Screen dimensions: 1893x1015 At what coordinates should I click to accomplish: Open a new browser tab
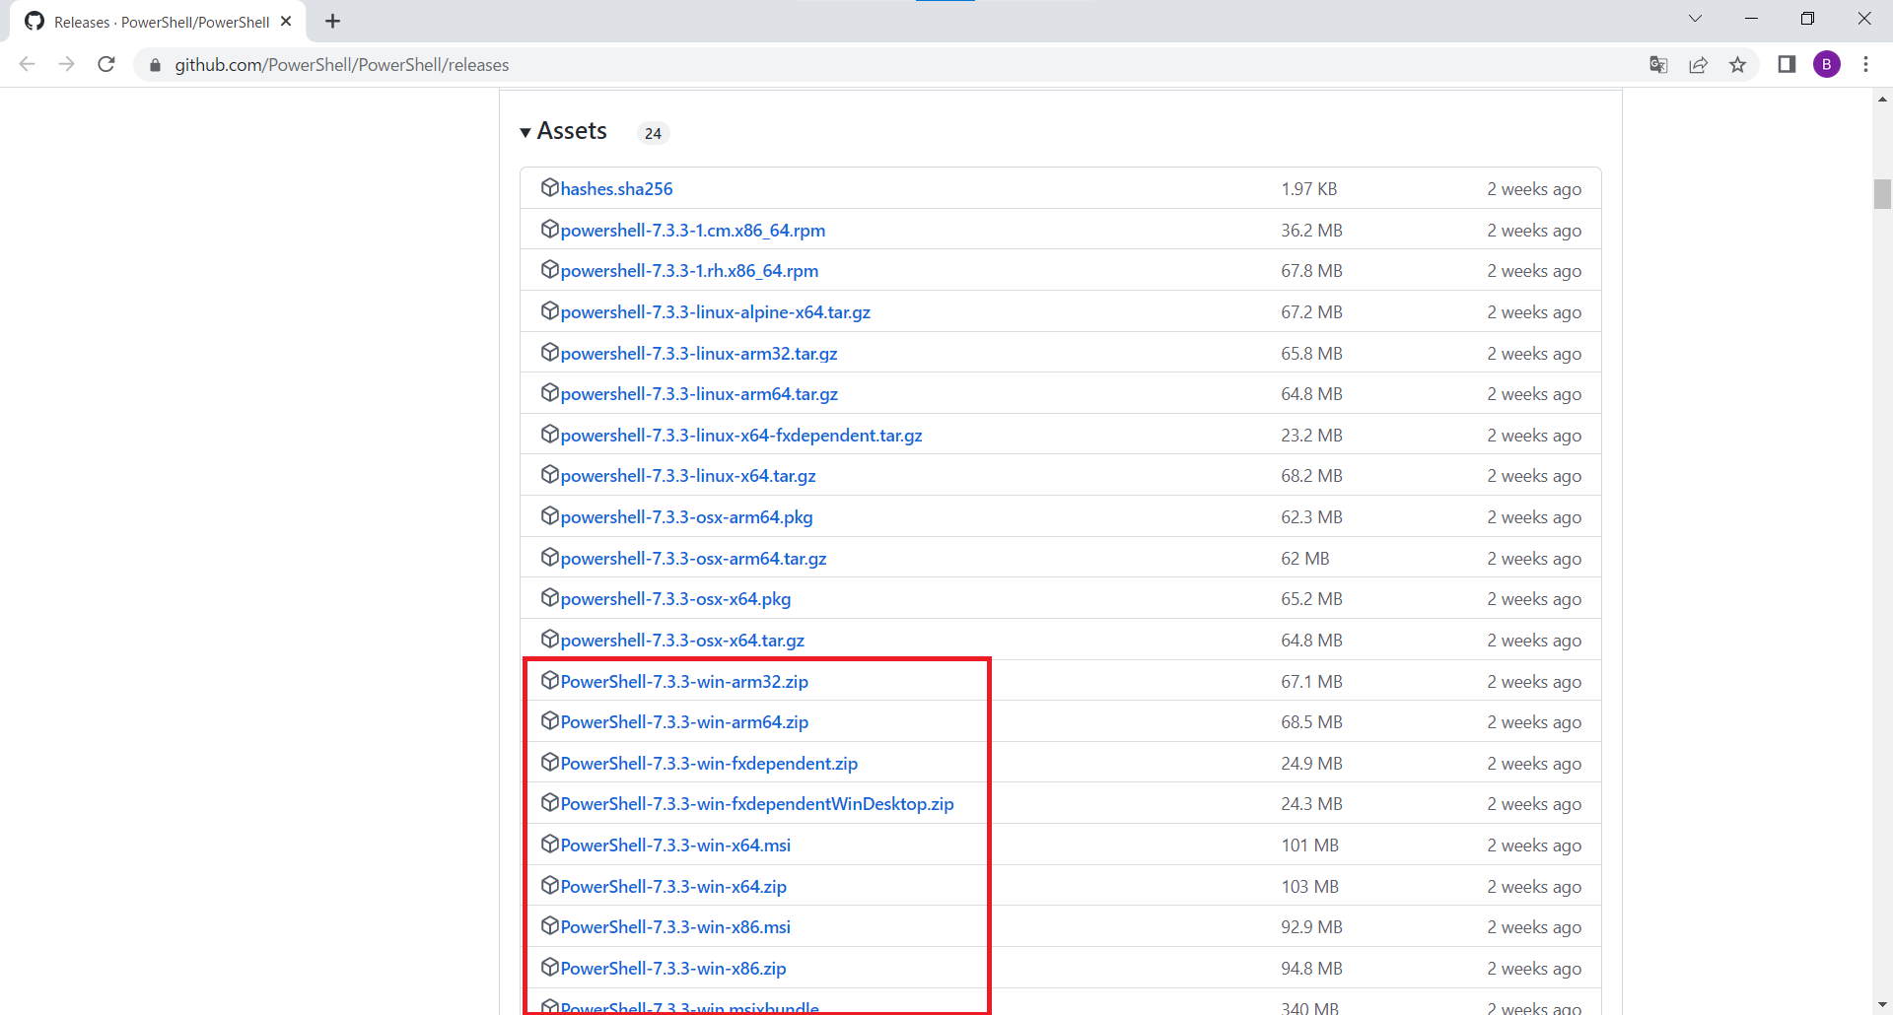(332, 21)
